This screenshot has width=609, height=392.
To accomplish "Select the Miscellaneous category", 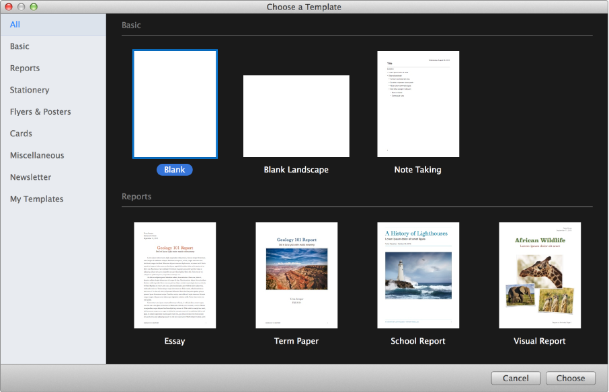I will click(37, 156).
